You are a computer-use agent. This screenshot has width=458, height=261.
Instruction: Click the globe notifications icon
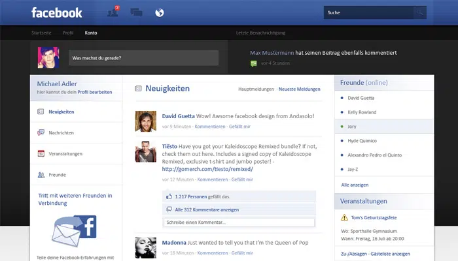tap(159, 12)
